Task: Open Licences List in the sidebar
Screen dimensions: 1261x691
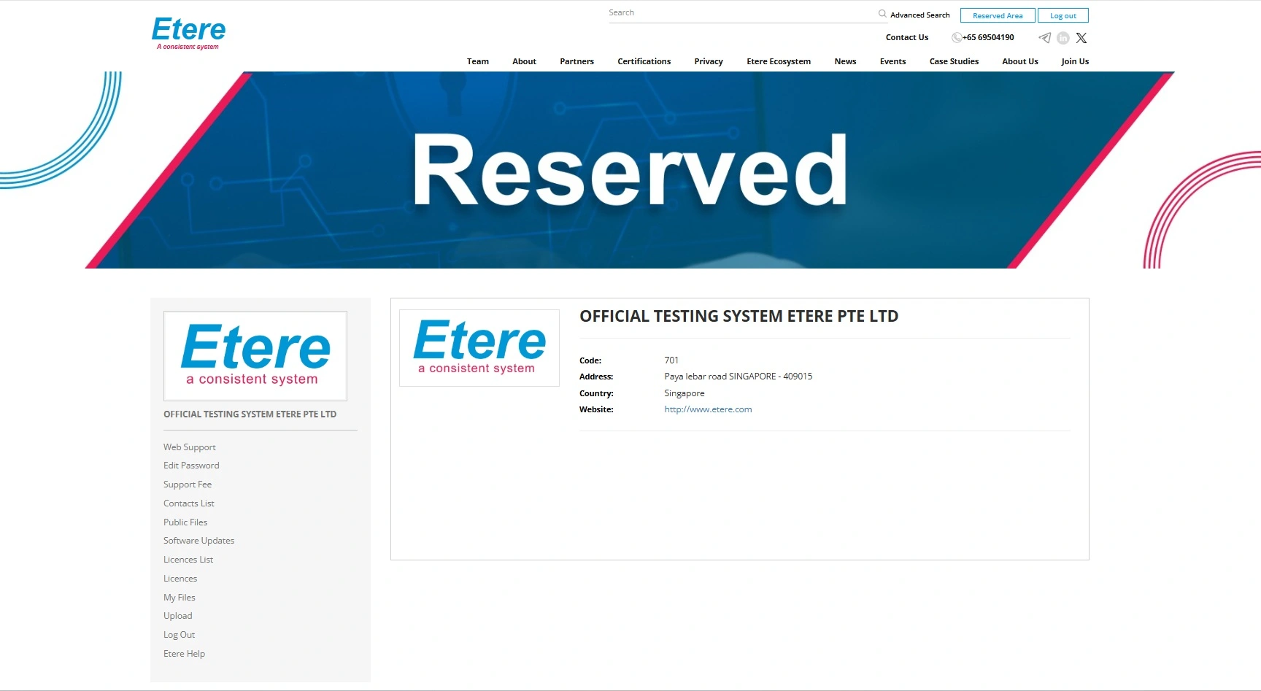Action: click(x=188, y=560)
